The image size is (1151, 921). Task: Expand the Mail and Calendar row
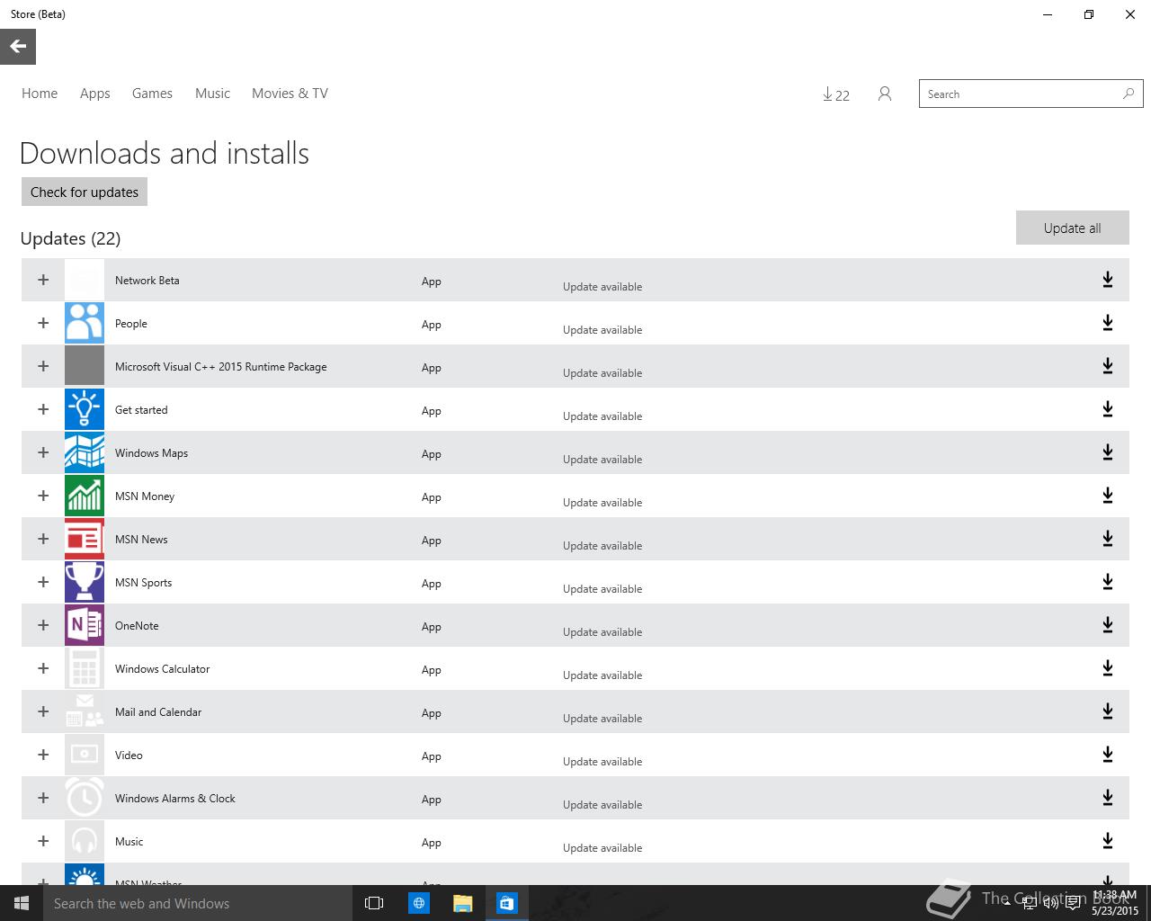tap(43, 711)
